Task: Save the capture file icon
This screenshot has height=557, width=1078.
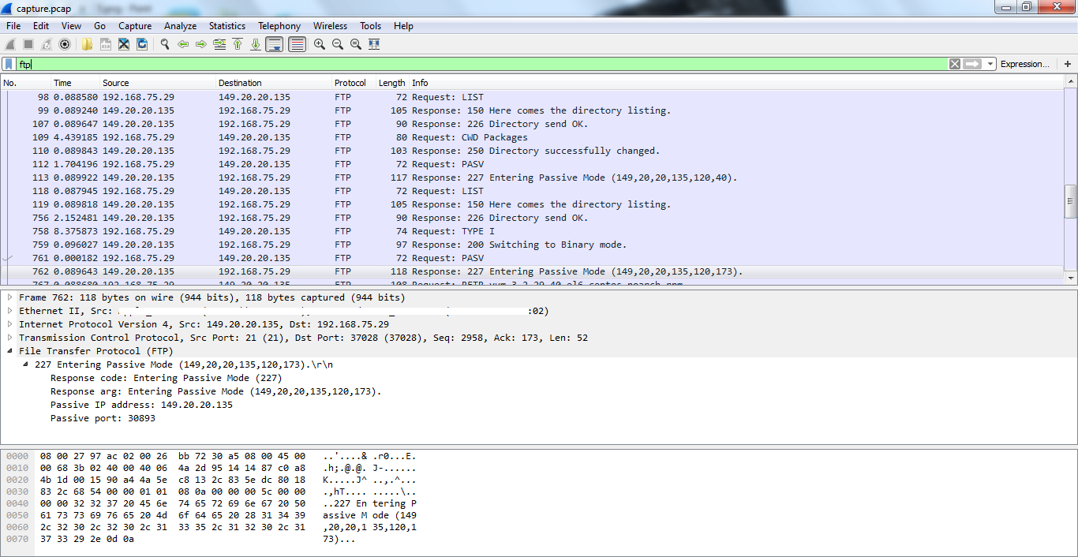Action: point(105,45)
